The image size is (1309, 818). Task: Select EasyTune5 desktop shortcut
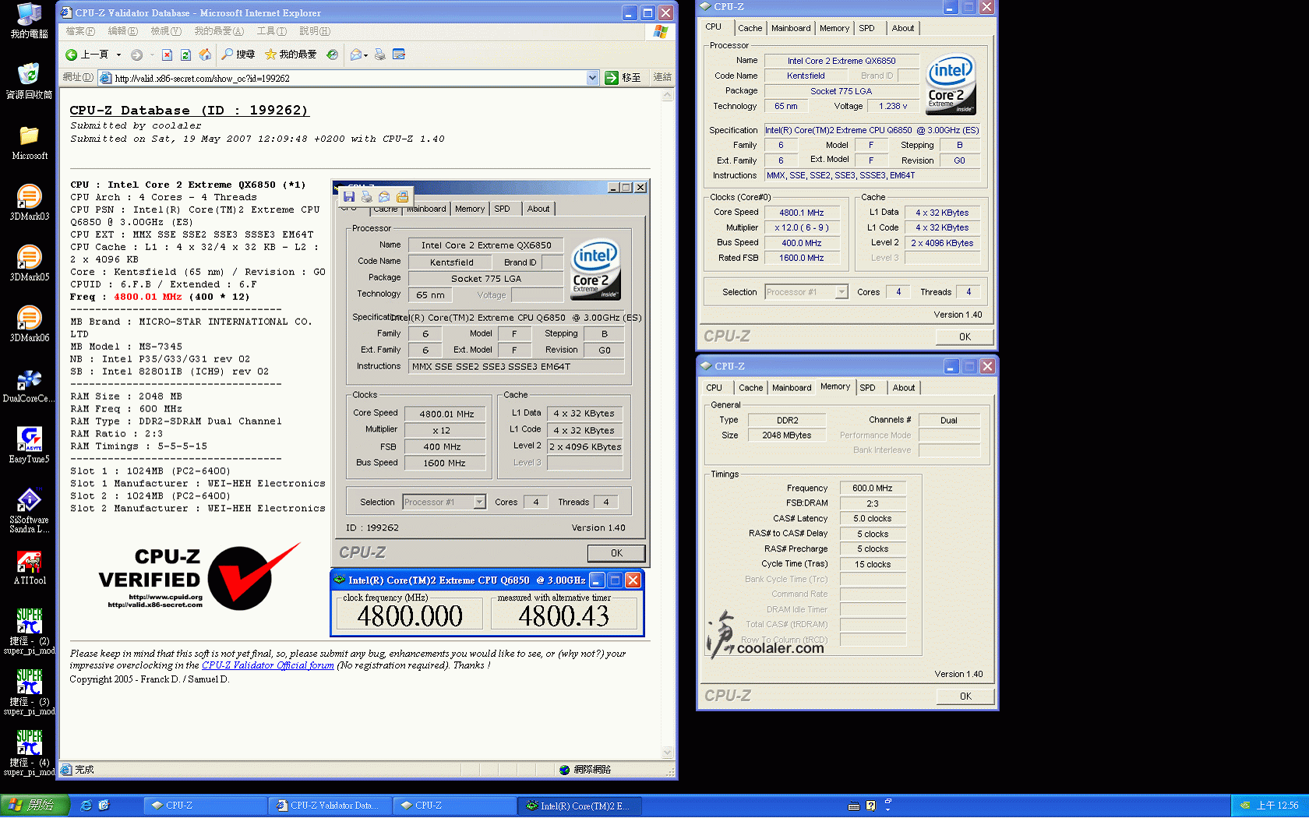(29, 446)
